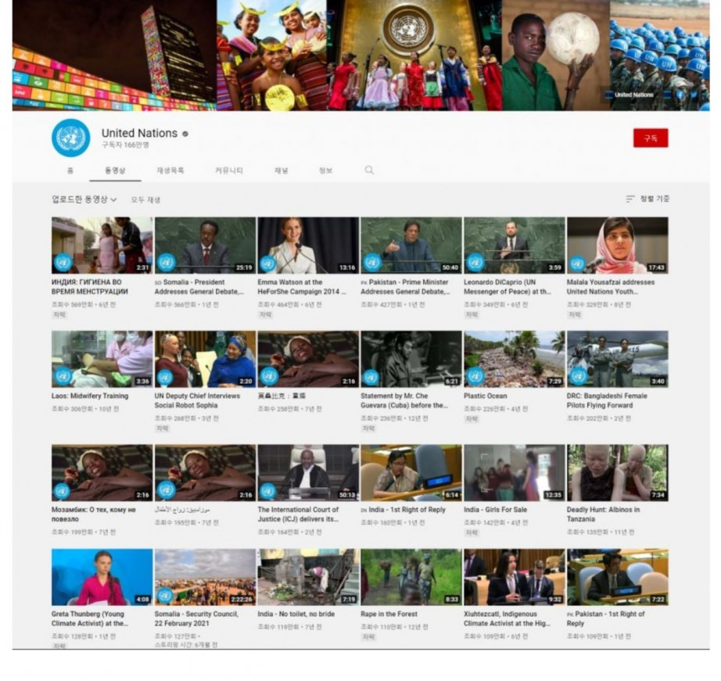The width and height of the screenshot is (721, 681).
Task: Click the title 'UN Deputy Chief Interviews Social Robot Sophia'
Action: tap(197, 400)
